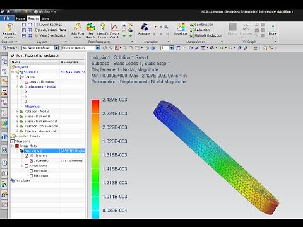Screen dimensions: 303x227
Task: Check the 3D Elements checkbox
Action: [x=27, y=156]
